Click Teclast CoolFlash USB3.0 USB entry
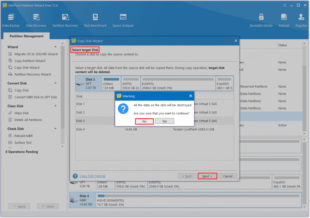This screenshot has width=310, height=218. tap(193, 130)
